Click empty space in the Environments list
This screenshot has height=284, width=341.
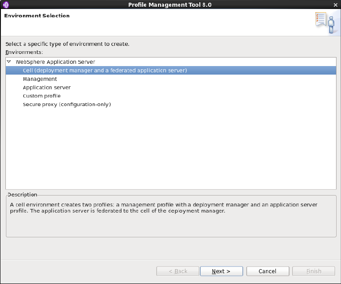coord(170,148)
